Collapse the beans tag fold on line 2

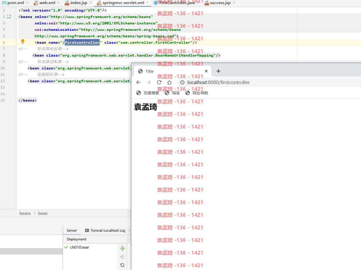(16, 17)
